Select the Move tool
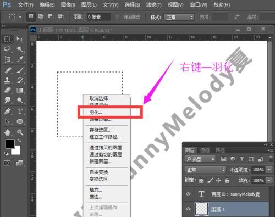 pos(20,39)
